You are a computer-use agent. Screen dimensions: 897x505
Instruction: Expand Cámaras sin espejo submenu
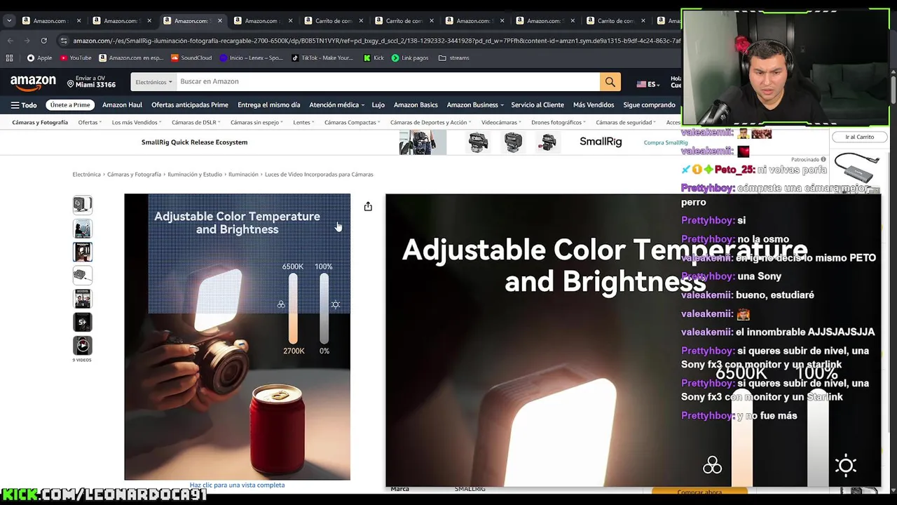(x=256, y=122)
